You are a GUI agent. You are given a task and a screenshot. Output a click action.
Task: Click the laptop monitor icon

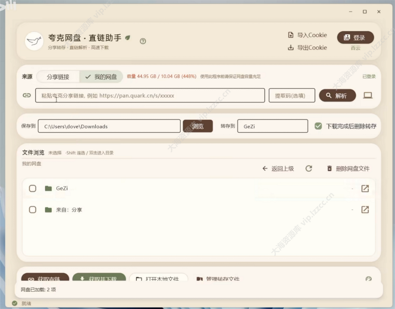(368, 95)
